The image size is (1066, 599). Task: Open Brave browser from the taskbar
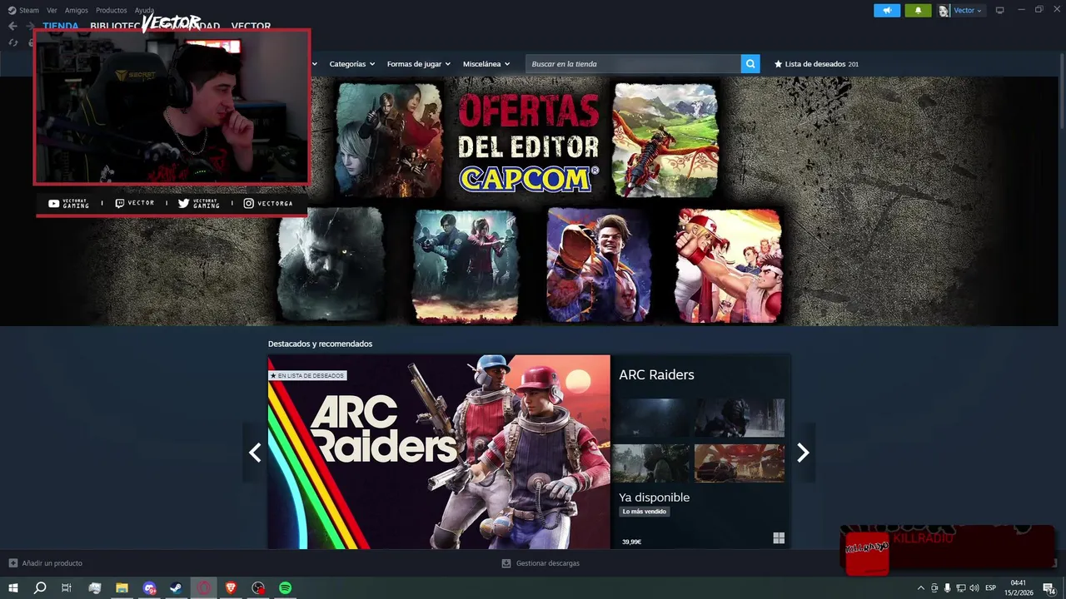click(231, 588)
